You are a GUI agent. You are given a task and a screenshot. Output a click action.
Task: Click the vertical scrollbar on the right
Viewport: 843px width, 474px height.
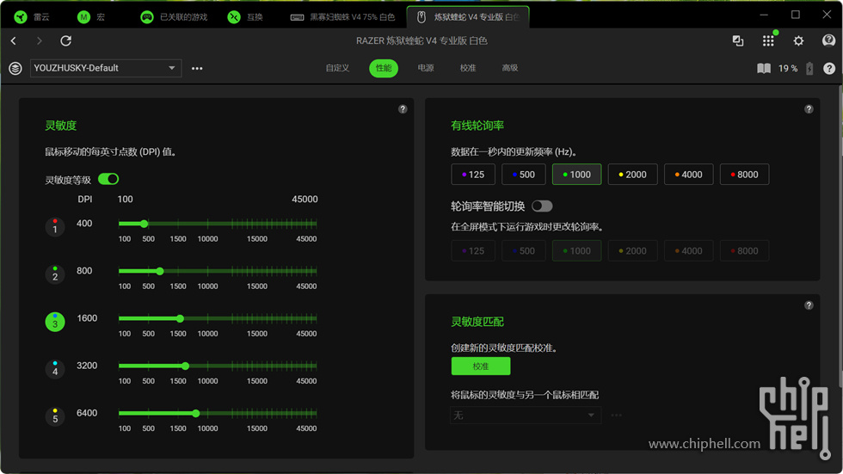[840, 237]
